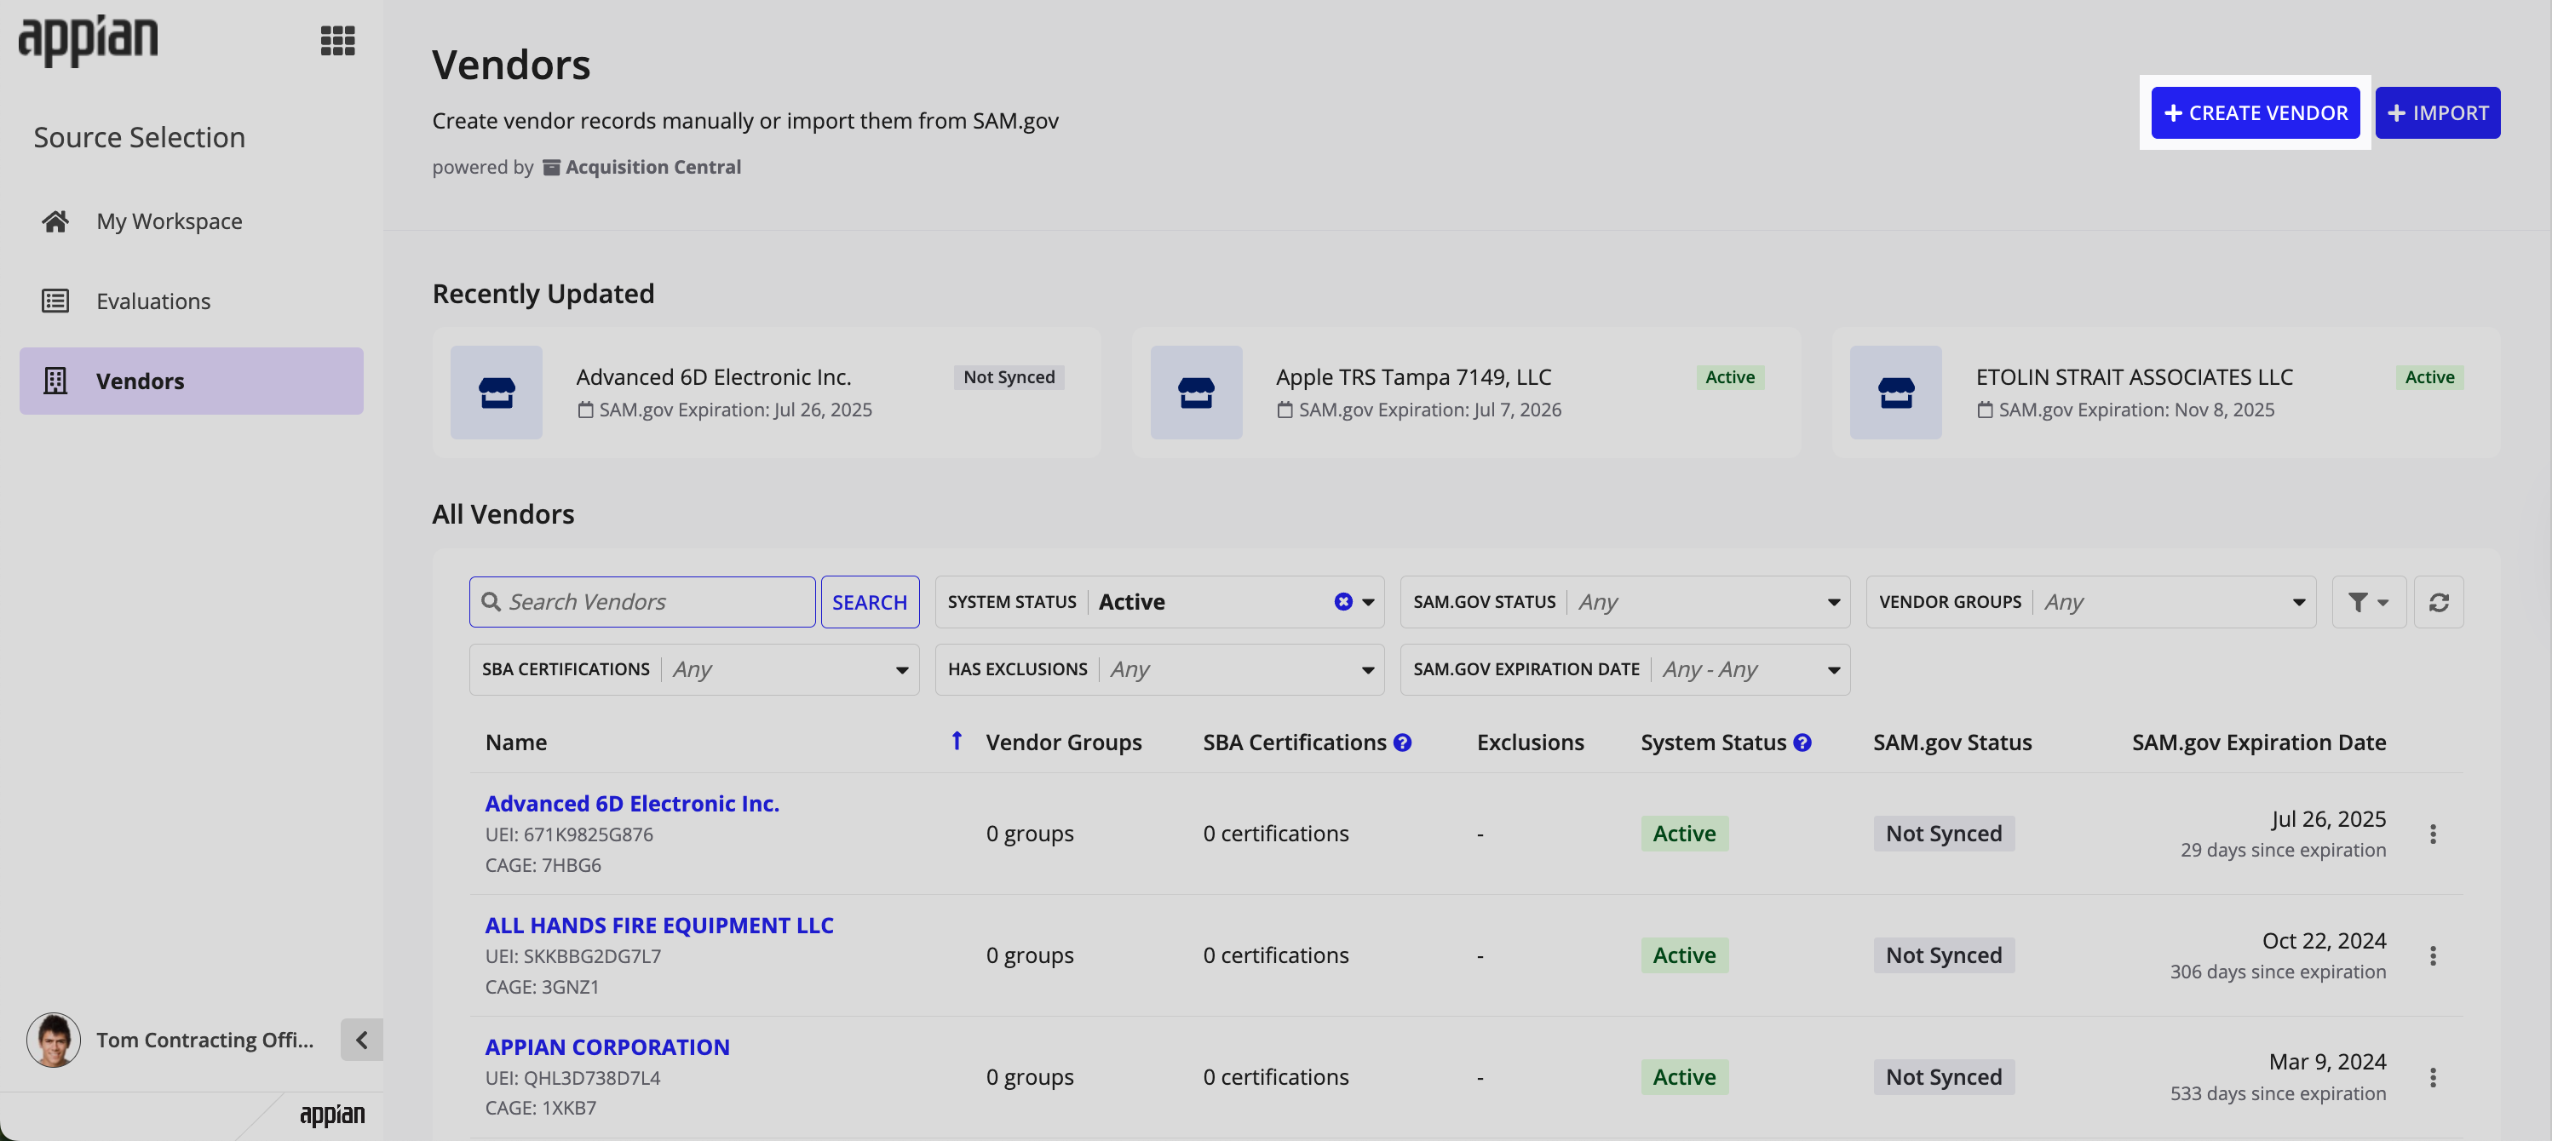This screenshot has height=1141, width=2552.
Task: Open the SBA Certifications filter dropdown
Action: pyautogui.click(x=693, y=668)
